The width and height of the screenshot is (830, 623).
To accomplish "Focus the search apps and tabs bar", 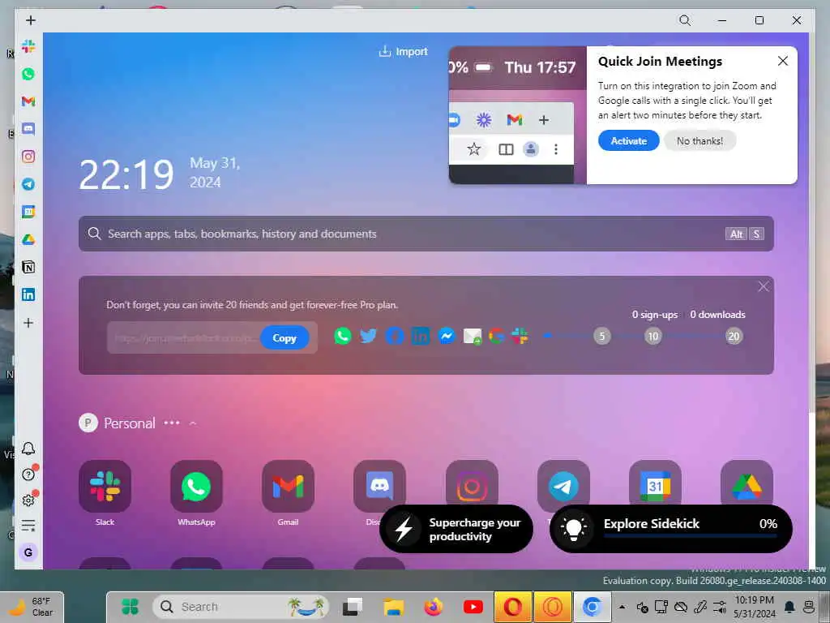I will click(x=426, y=234).
